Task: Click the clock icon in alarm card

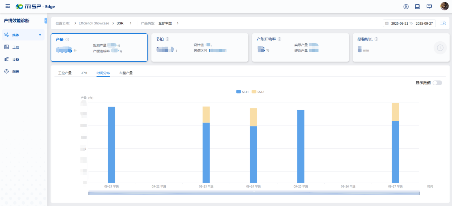Action: point(440,48)
